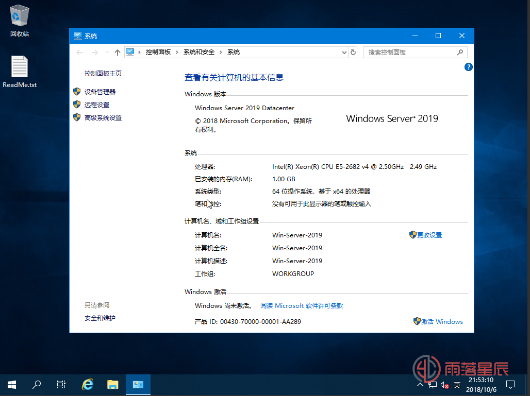Open help with the blue question mark
The image size is (530, 396).
tap(469, 67)
